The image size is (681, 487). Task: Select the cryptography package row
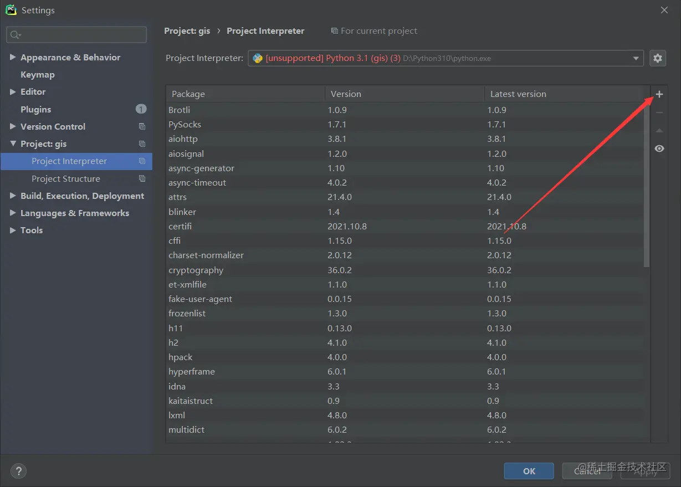click(x=404, y=270)
